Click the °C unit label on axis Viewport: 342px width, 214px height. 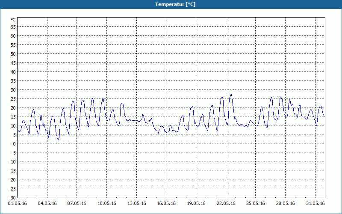click(13, 20)
